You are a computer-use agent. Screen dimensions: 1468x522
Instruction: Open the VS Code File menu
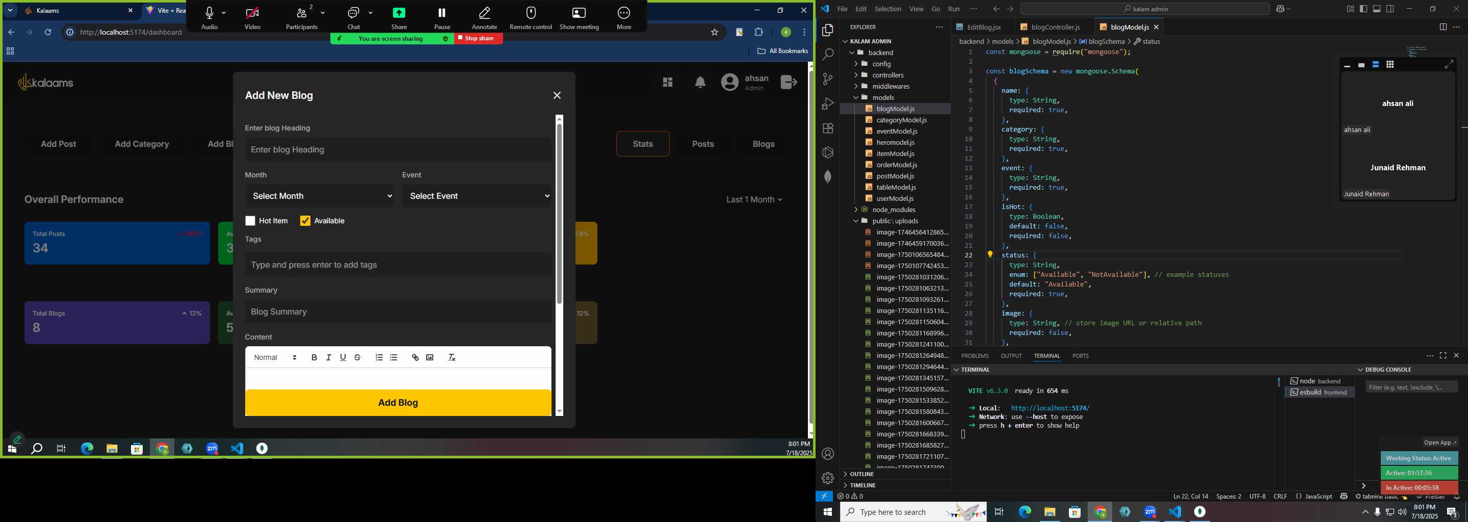[x=842, y=9]
